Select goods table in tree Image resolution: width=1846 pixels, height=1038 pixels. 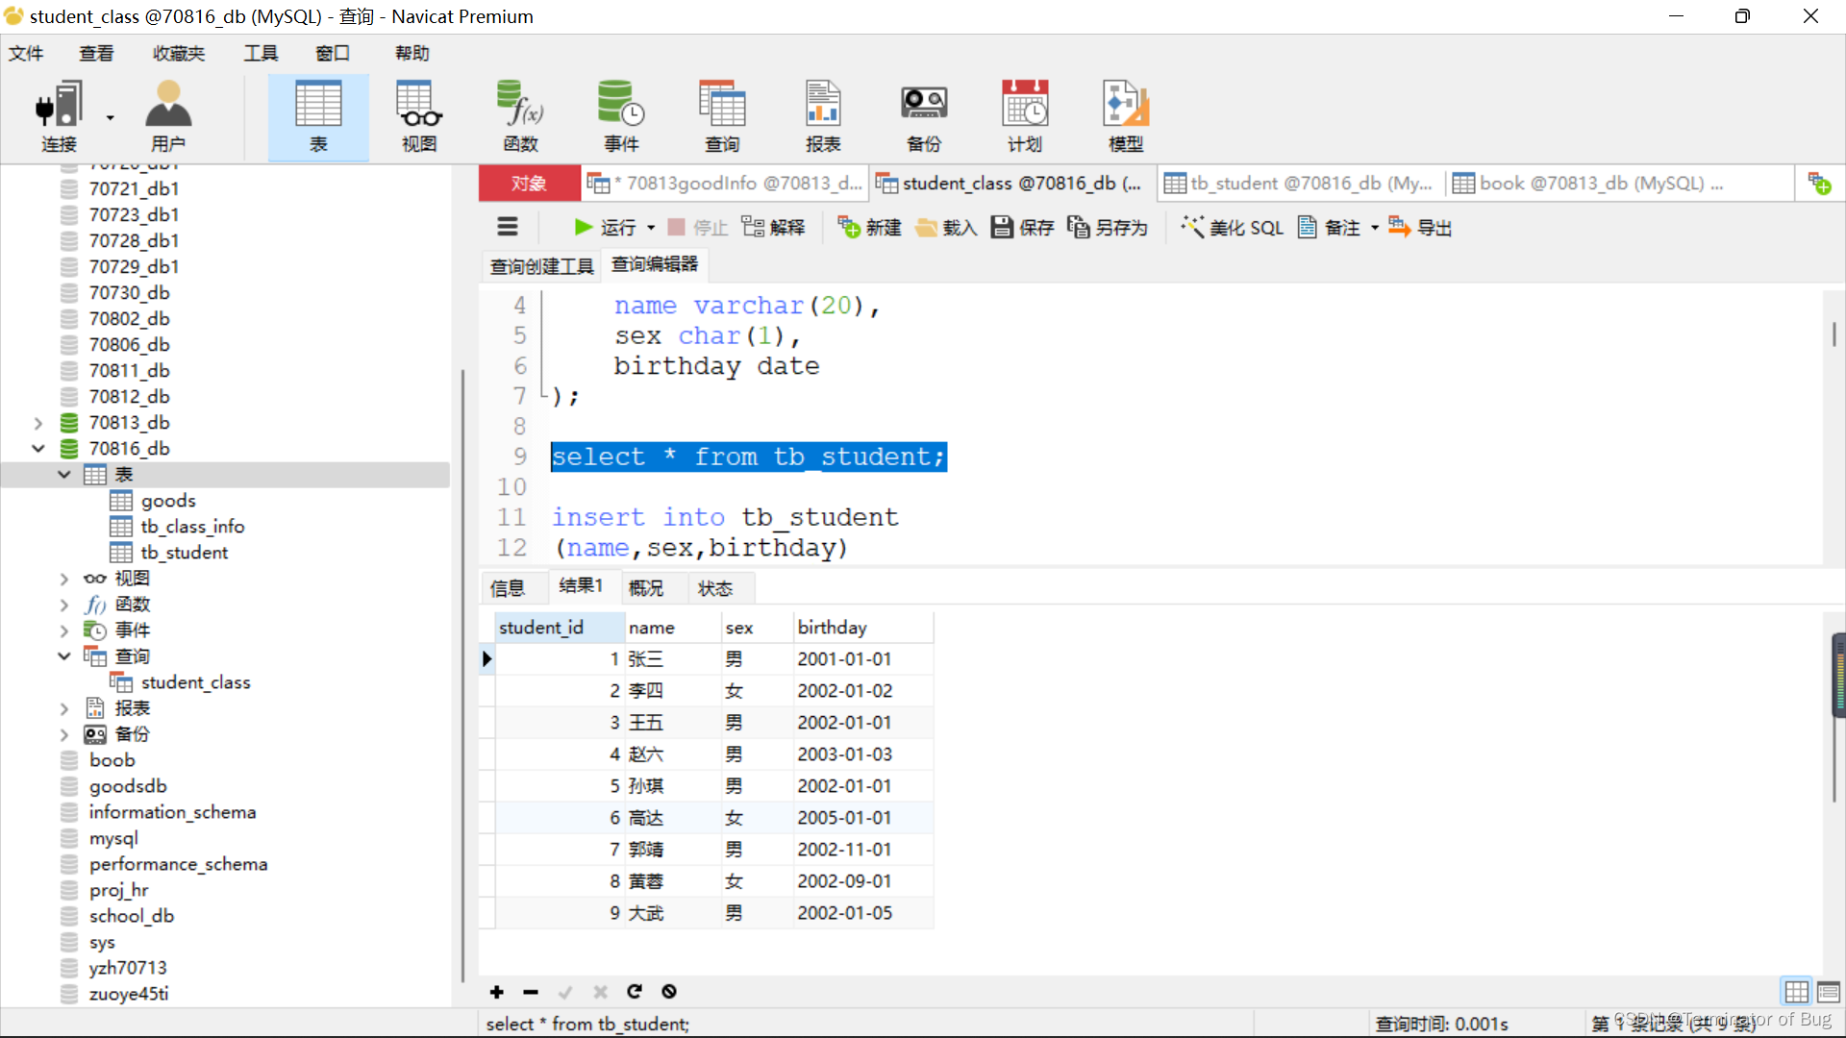[x=168, y=501]
